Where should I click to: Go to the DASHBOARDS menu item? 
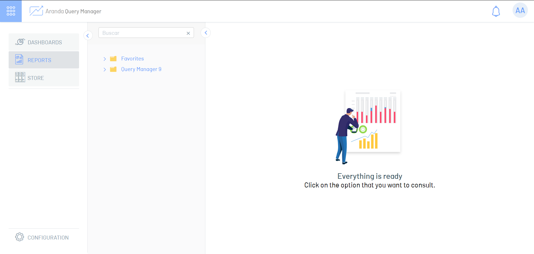pos(45,42)
